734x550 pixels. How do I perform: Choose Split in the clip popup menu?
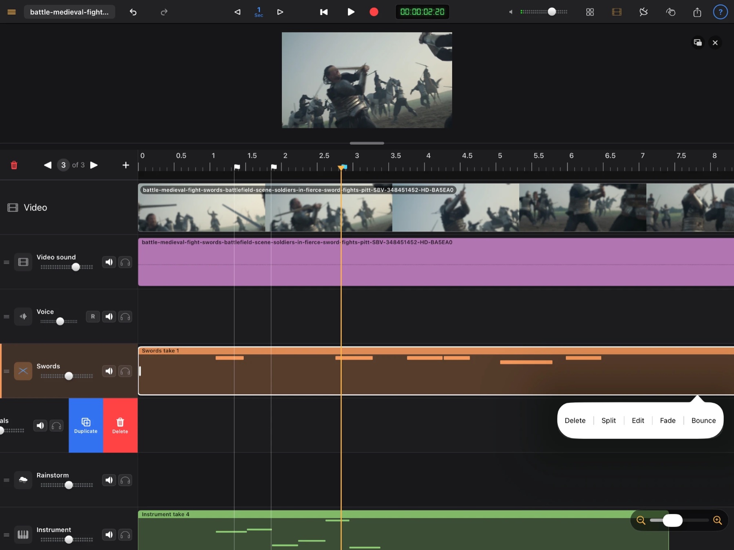pyautogui.click(x=608, y=420)
